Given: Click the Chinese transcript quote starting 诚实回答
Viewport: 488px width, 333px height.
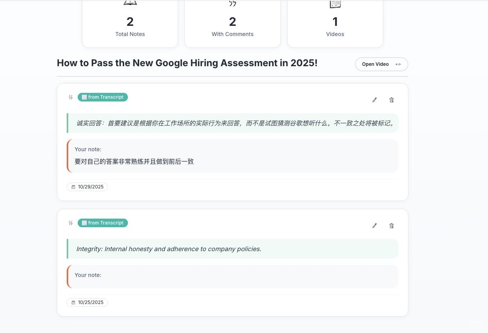Looking at the screenshot, I should tap(235, 123).
